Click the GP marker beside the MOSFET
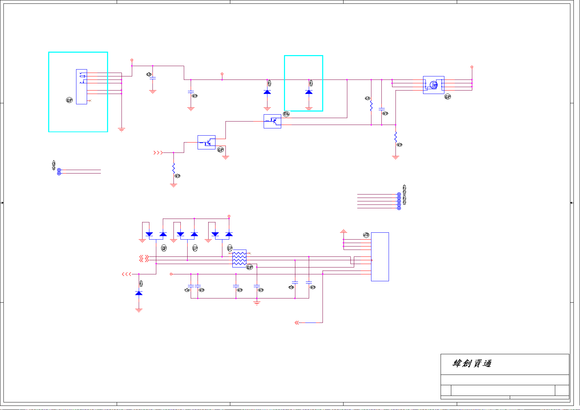This screenshot has width=580, height=410. [447, 97]
